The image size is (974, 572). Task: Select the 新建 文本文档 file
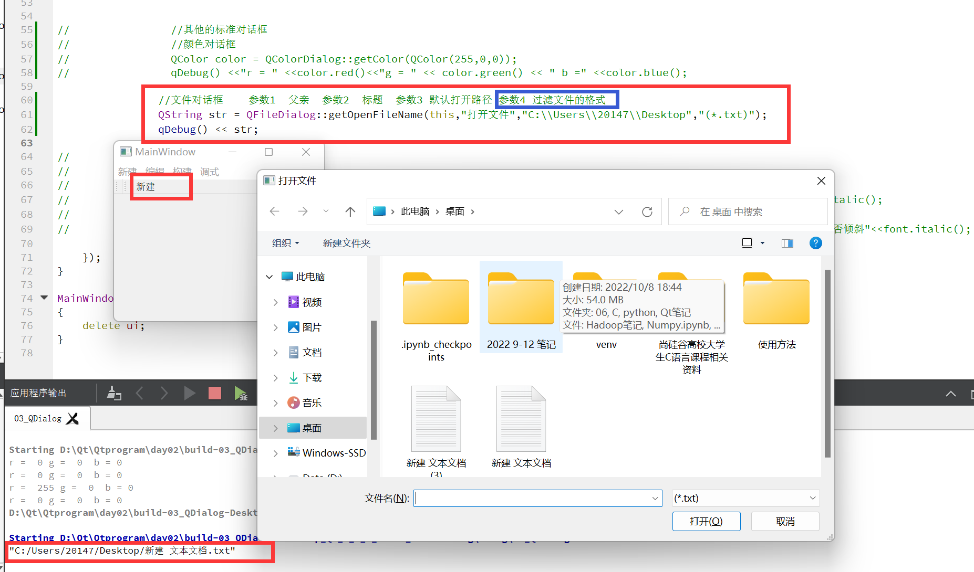coord(521,428)
